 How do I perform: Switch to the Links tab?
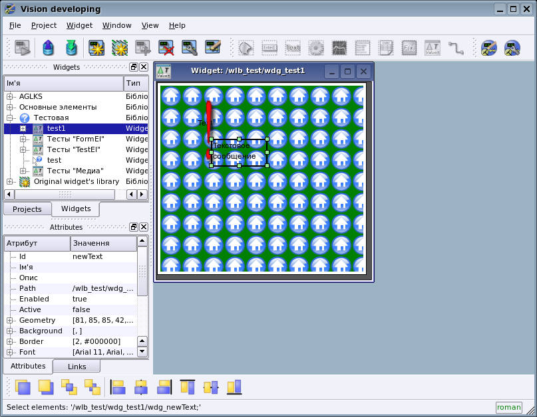point(77,367)
